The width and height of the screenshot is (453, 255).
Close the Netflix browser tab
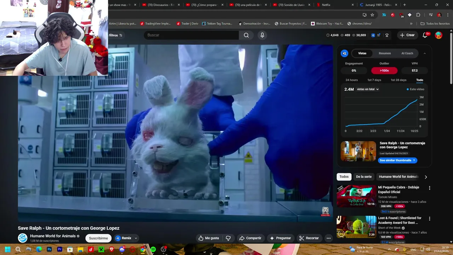point(352,5)
